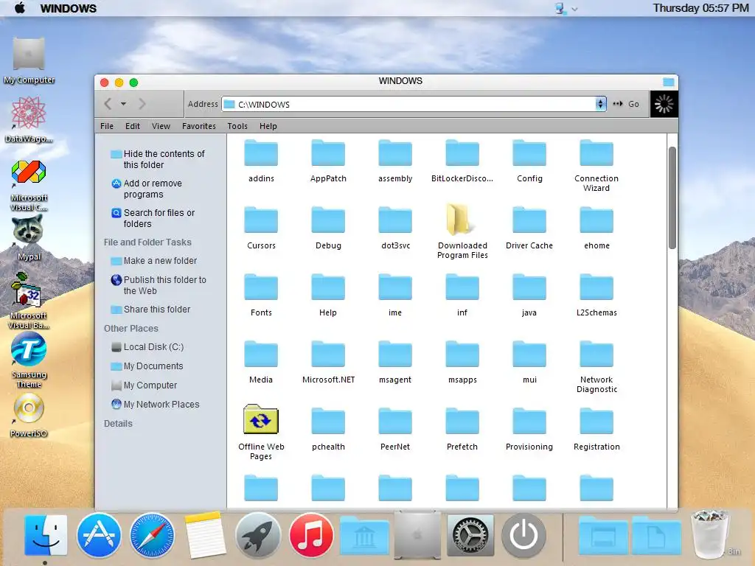Open Notes icon in dock
This screenshot has width=755, height=566.
click(x=205, y=535)
